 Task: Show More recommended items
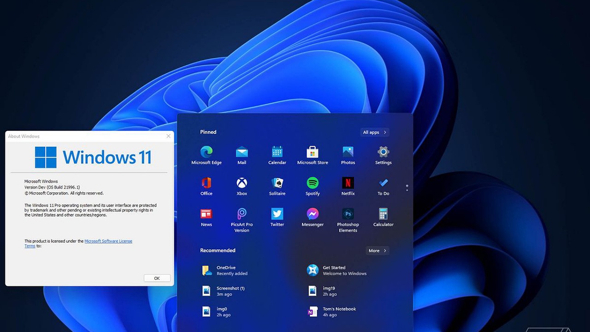pyautogui.click(x=378, y=251)
